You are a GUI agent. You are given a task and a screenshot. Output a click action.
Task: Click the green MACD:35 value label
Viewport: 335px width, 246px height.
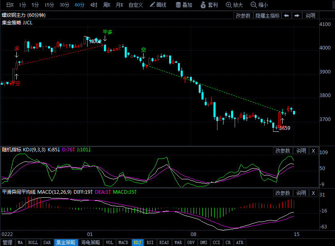click(125, 192)
